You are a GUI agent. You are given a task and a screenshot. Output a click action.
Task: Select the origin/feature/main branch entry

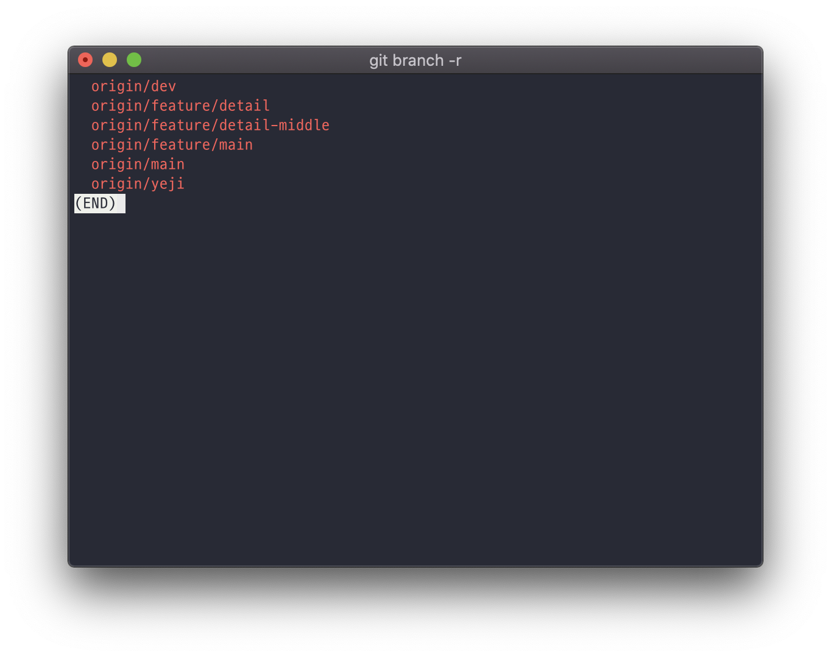[x=172, y=144]
